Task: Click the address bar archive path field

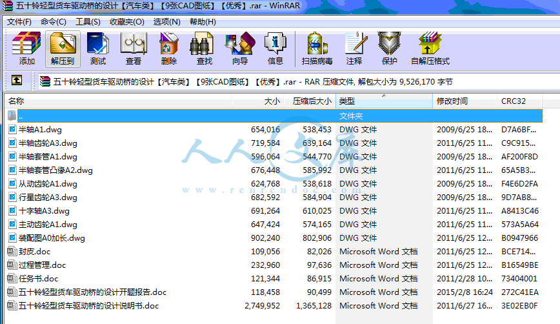Action: [298, 82]
